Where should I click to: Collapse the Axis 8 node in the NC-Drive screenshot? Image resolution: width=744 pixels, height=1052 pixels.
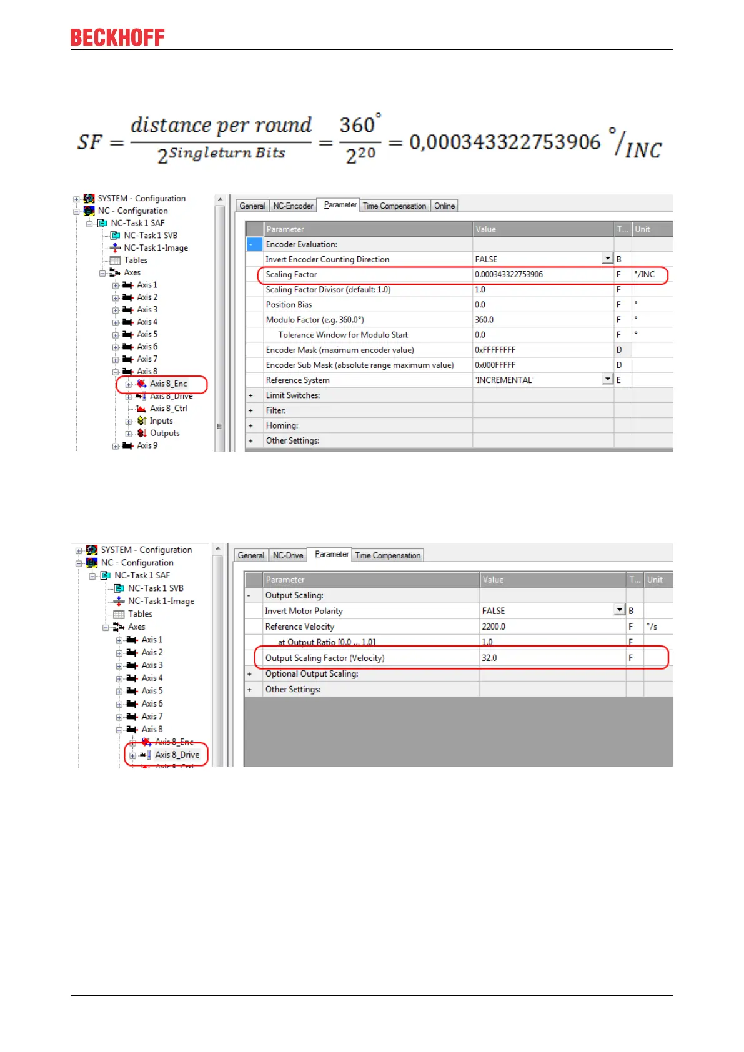pyautogui.click(x=119, y=730)
